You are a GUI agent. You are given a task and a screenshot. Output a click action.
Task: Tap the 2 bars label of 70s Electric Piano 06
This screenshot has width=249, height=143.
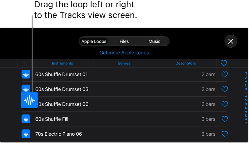[208, 134]
